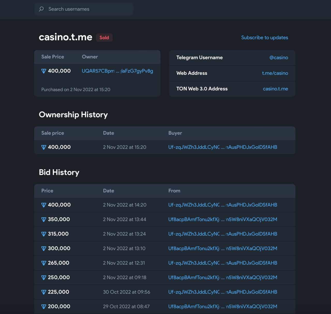Open bidder address for 200,000 bid

point(223,306)
